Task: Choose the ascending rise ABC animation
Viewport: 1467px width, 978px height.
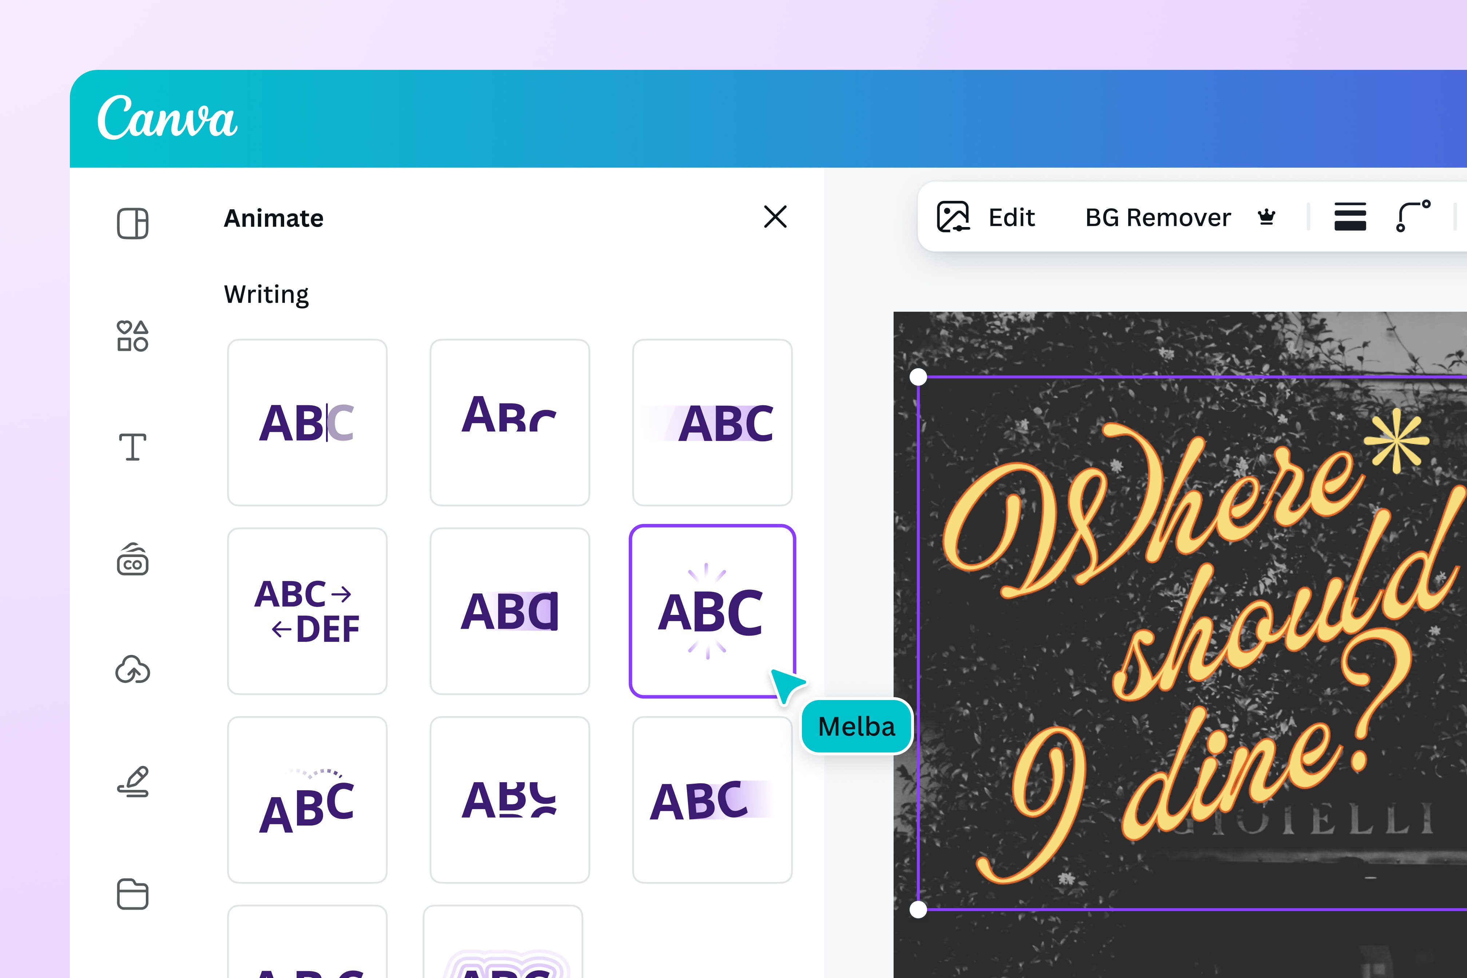Action: tap(510, 422)
